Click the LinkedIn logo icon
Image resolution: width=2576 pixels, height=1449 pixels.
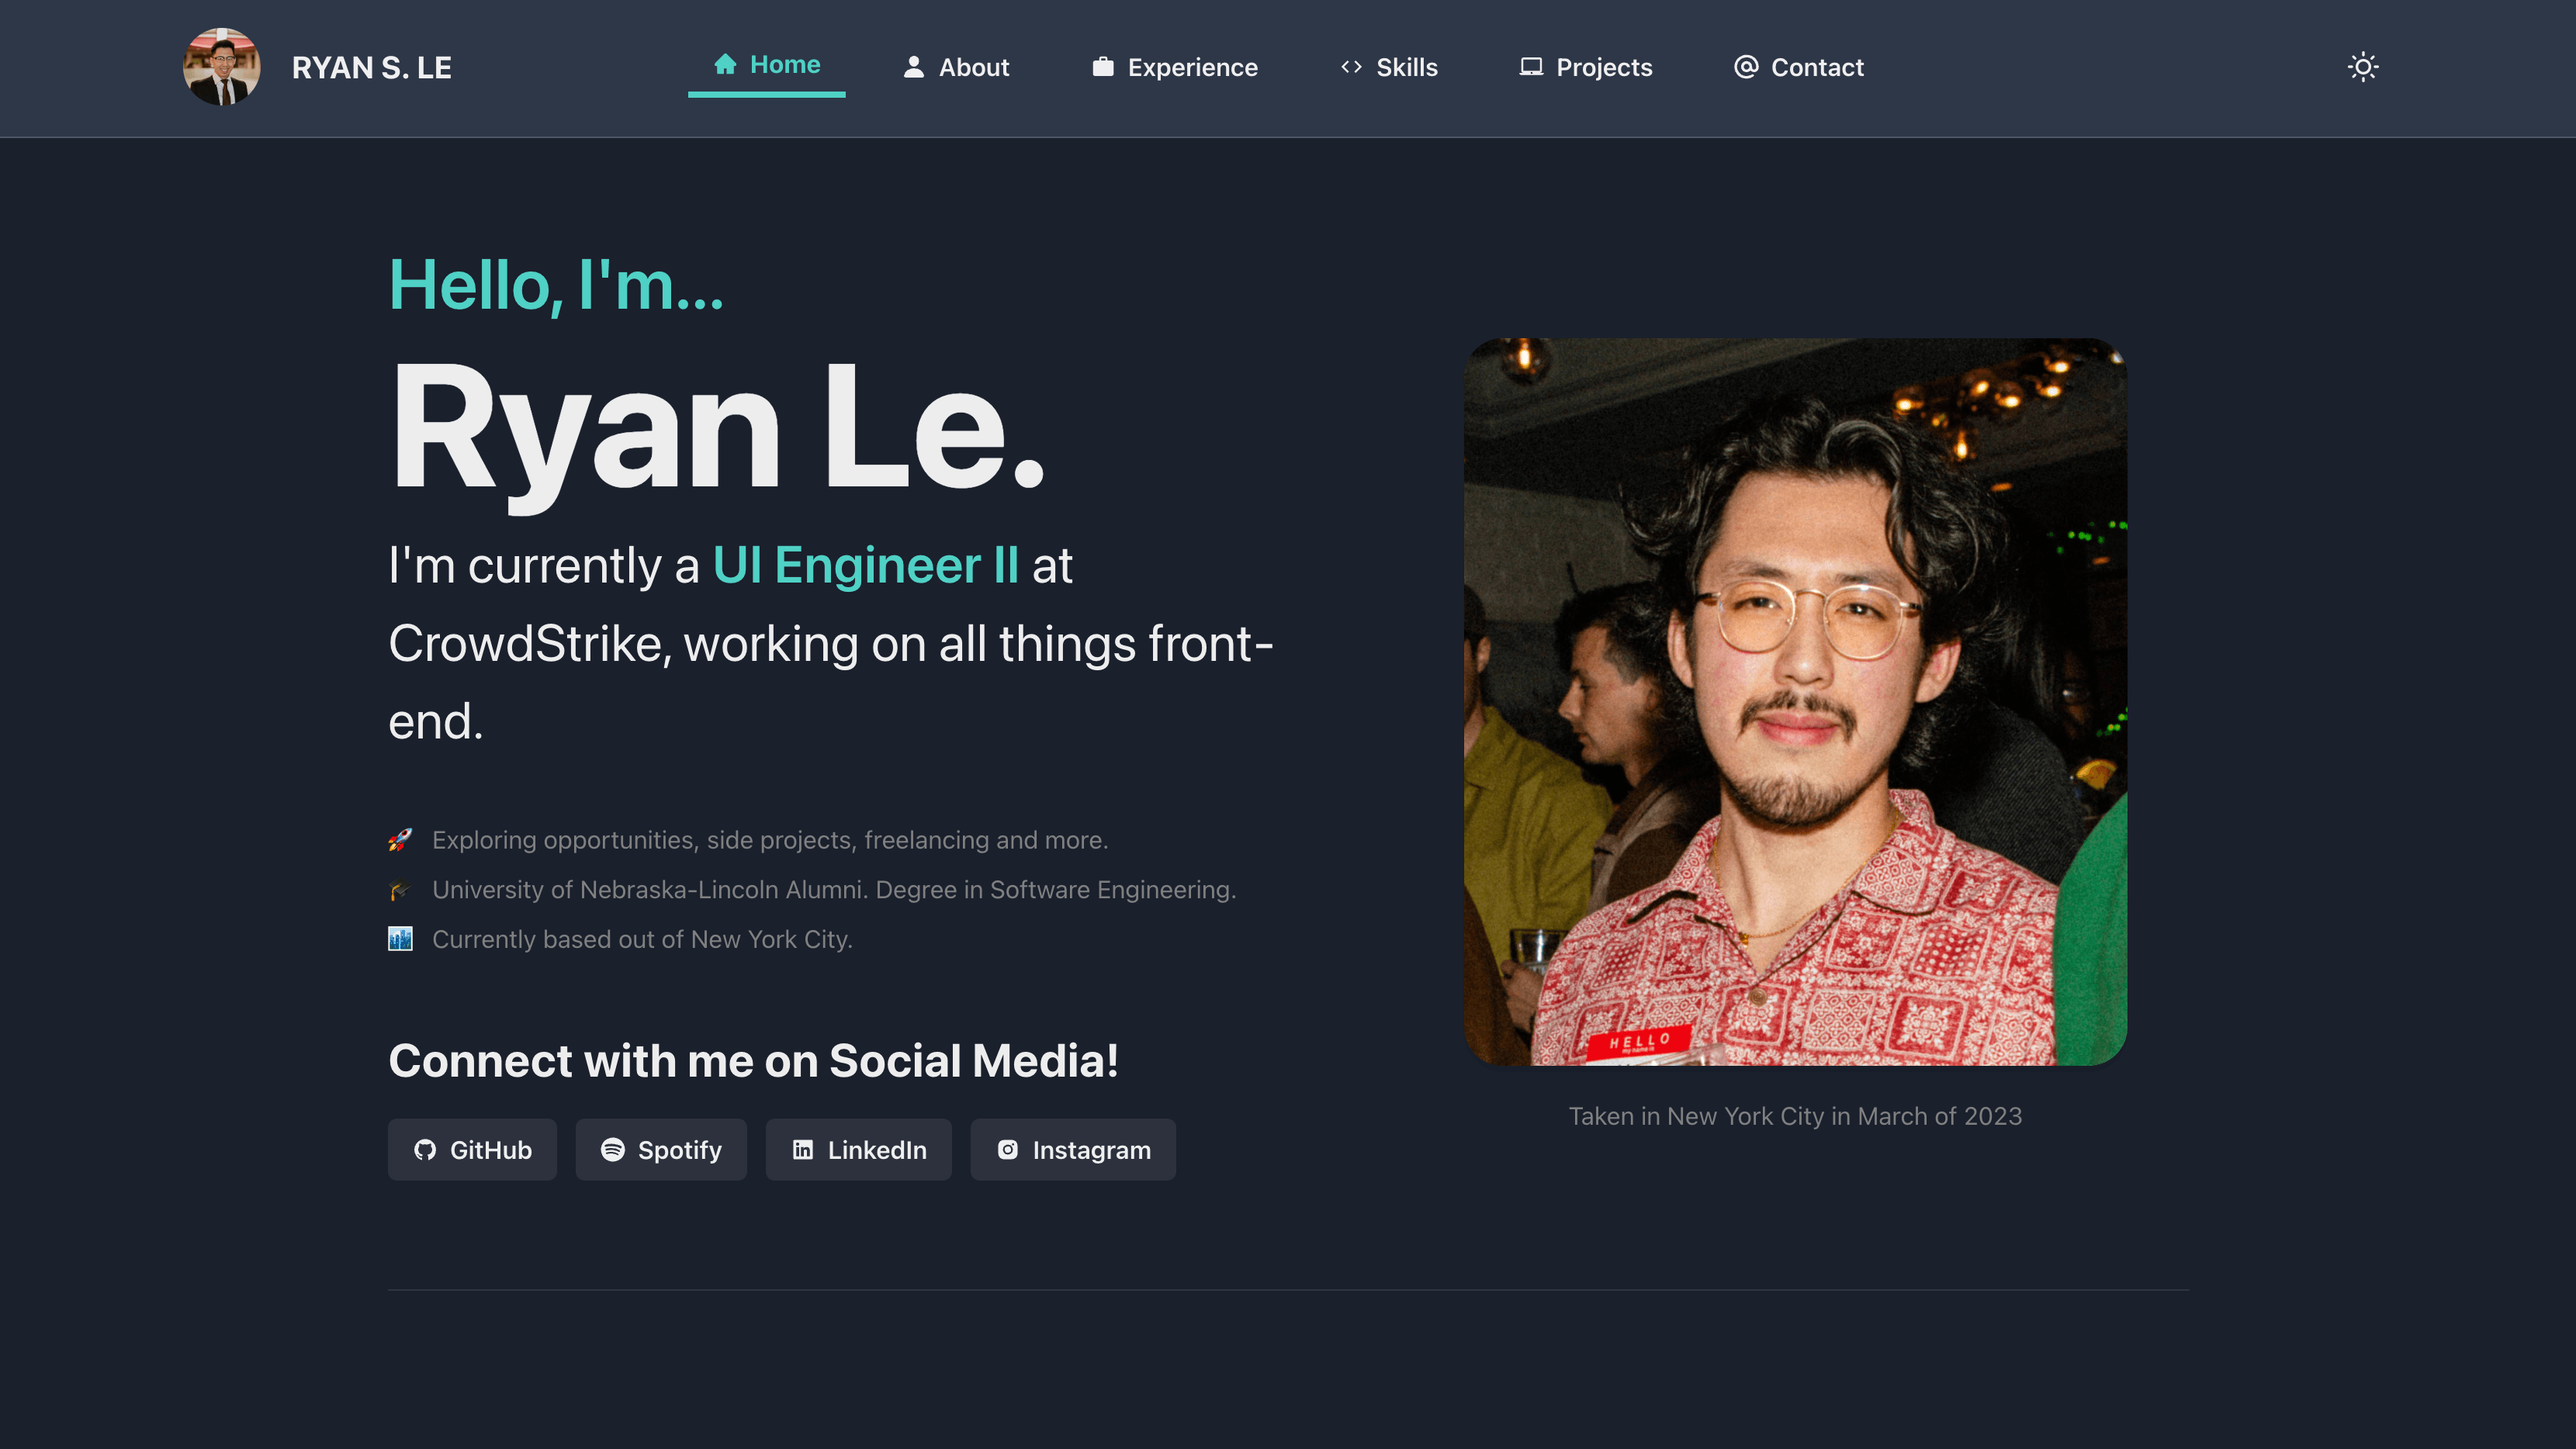803,1150
